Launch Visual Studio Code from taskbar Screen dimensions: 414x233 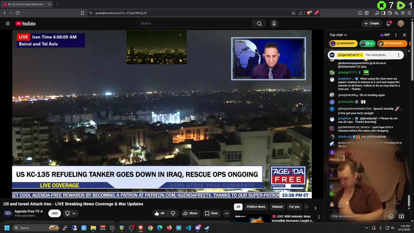(x=188, y=228)
